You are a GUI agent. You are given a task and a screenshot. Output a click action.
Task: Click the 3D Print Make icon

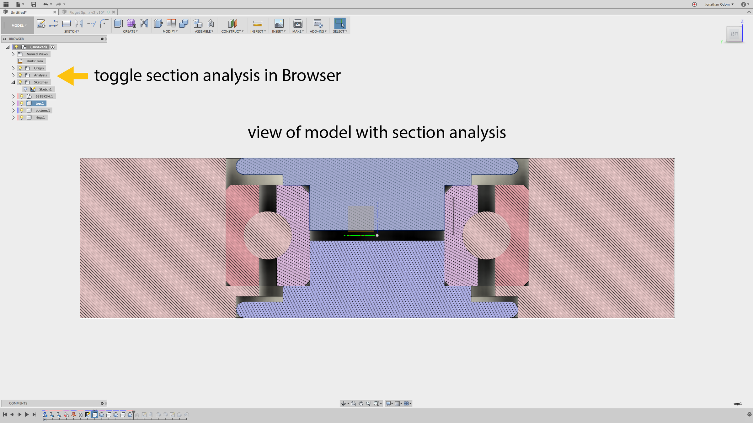297,23
